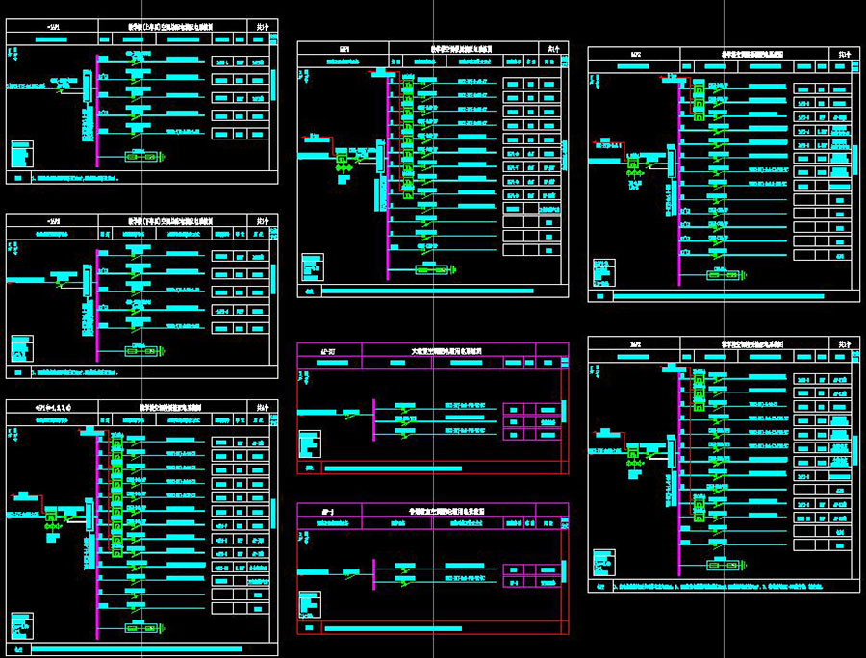The height and width of the screenshot is (658, 866).
Task: Select the cyan notes bar under the center-top diagram
Action: [427, 291]
